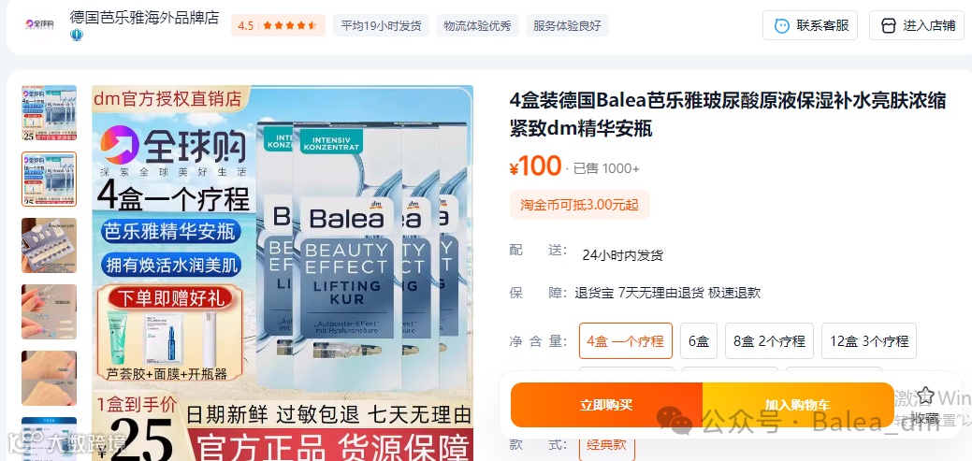Select the 经典款 style option
972x461 pixels.
[607, 445]
